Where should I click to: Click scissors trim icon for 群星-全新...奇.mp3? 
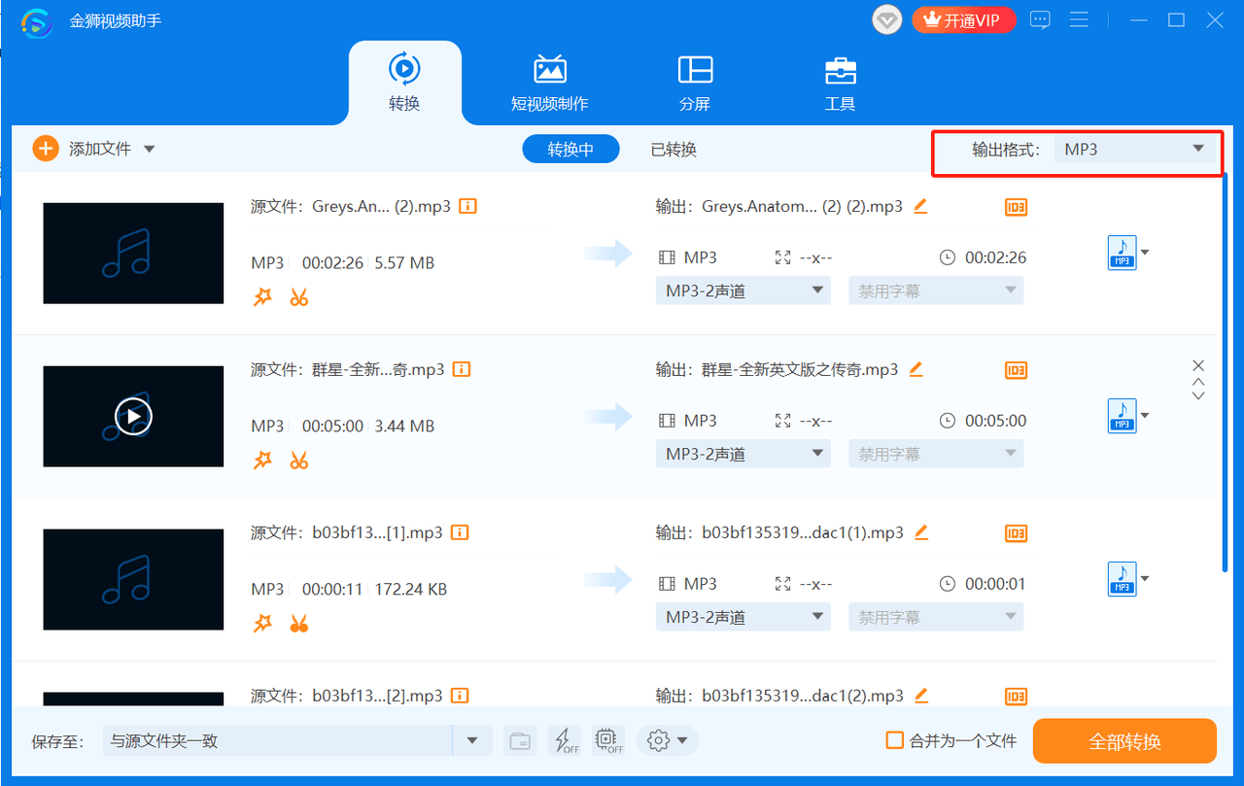point(298,461)
